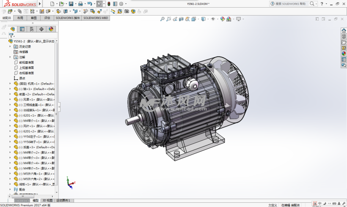This screenshot has width=347, height=207.
Task: Click the Print icon in the top toolbar
Action: tap(80, 4)
